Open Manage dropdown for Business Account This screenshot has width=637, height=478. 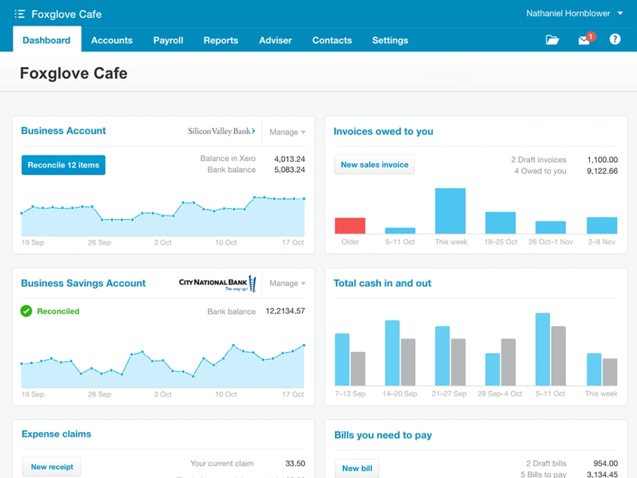pyautogui.click(x=288, y=132)
